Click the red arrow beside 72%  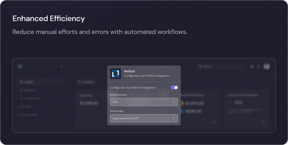pos(230,103)
